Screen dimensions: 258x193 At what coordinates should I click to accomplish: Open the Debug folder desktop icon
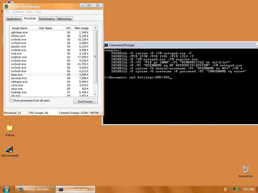pos(10,131)
